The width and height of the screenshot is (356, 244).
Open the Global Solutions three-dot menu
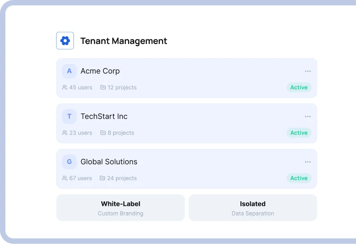point(308,162)
